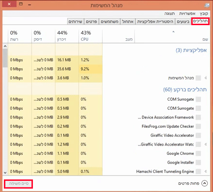
Task: Click the 9.2% CPU cell
Action: point(91,69)
